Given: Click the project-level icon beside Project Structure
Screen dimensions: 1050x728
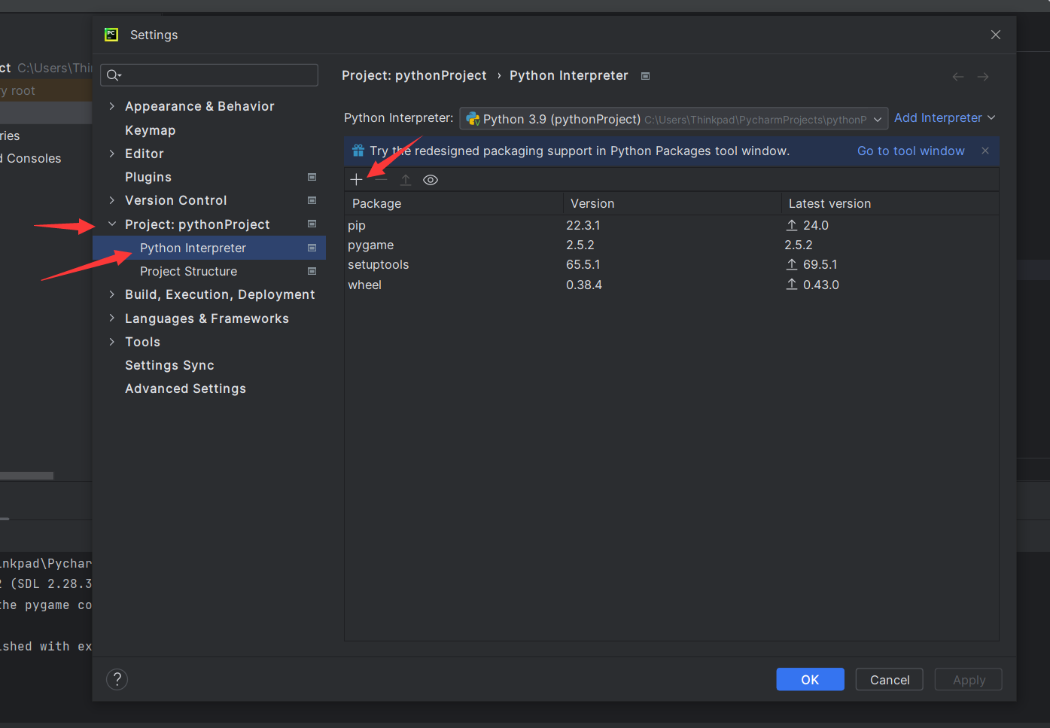Looking at the screenshot, I should 312,271.
